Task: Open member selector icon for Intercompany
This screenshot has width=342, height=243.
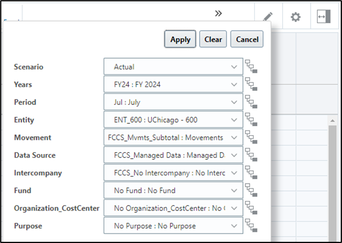Action: point(251,172)
